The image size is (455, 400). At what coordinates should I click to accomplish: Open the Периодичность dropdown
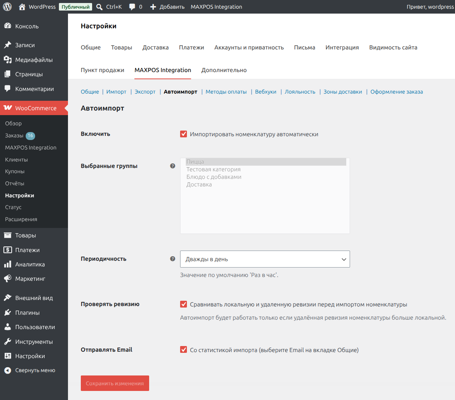[265, 259]
